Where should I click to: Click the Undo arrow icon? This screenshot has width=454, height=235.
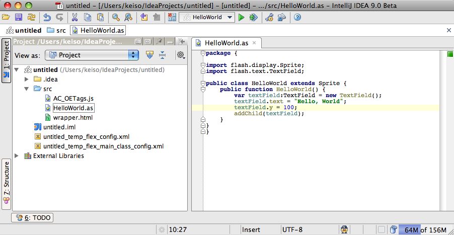[47, 18]
